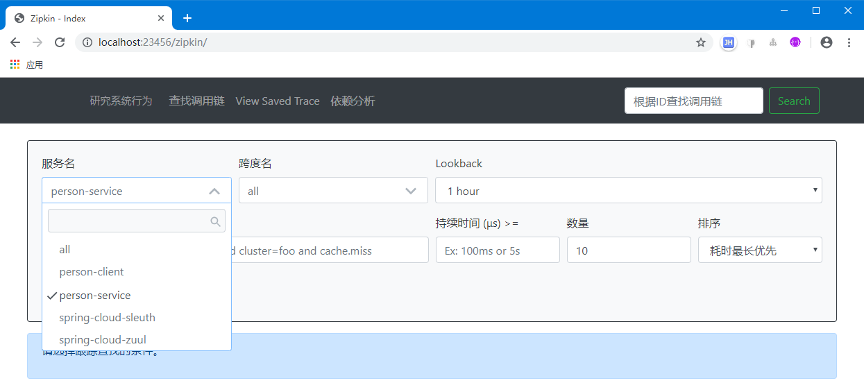Click the purple circular extension icon
Viewport: 864px width, 383px height.
(795, 42)
